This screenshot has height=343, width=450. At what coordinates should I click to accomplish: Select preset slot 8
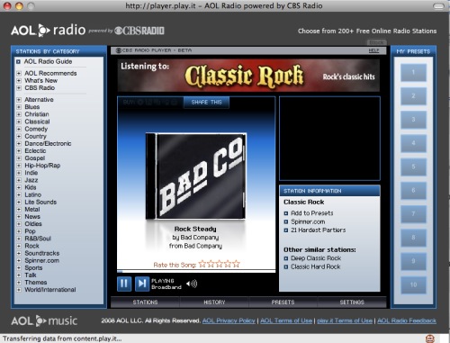413,238
